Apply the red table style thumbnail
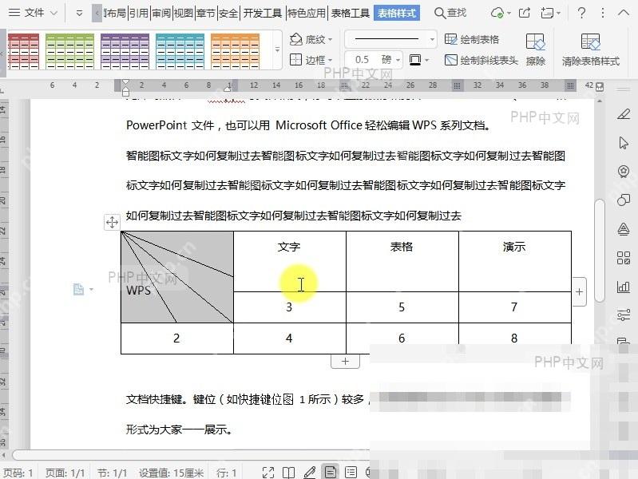 (24, 51)
